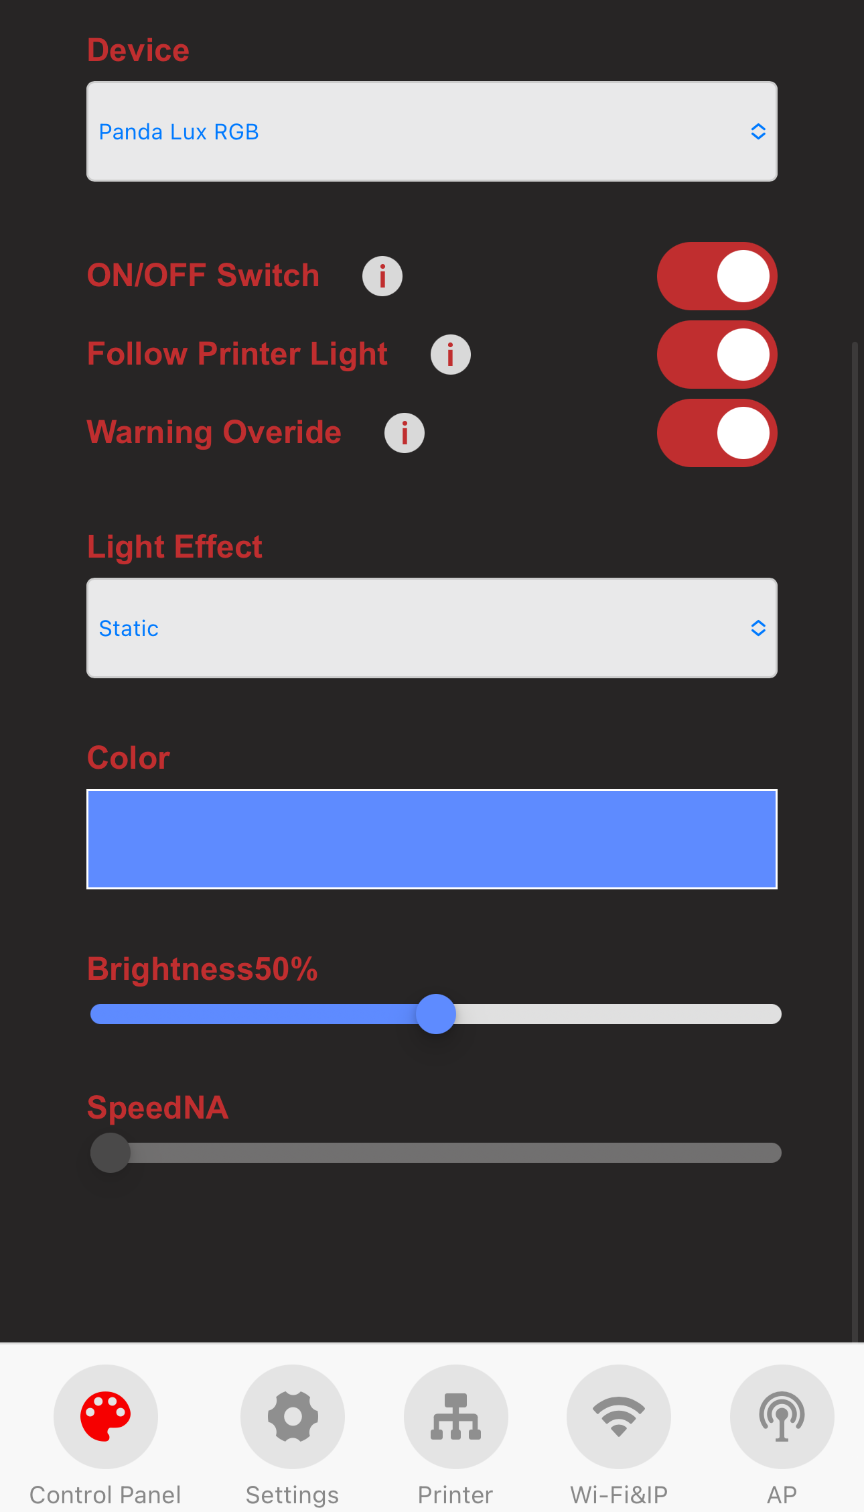Show info for Follow Printer Light
This screenshot has height=1512, width=864.
click(451, 355)
